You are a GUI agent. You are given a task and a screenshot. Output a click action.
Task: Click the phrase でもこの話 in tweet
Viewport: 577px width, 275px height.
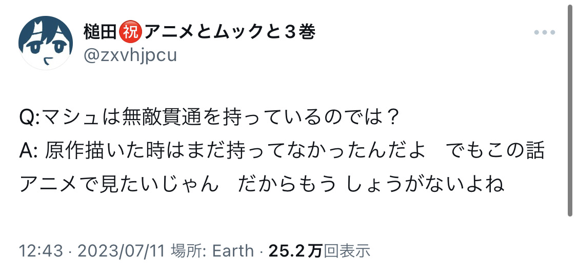[494, 151]
